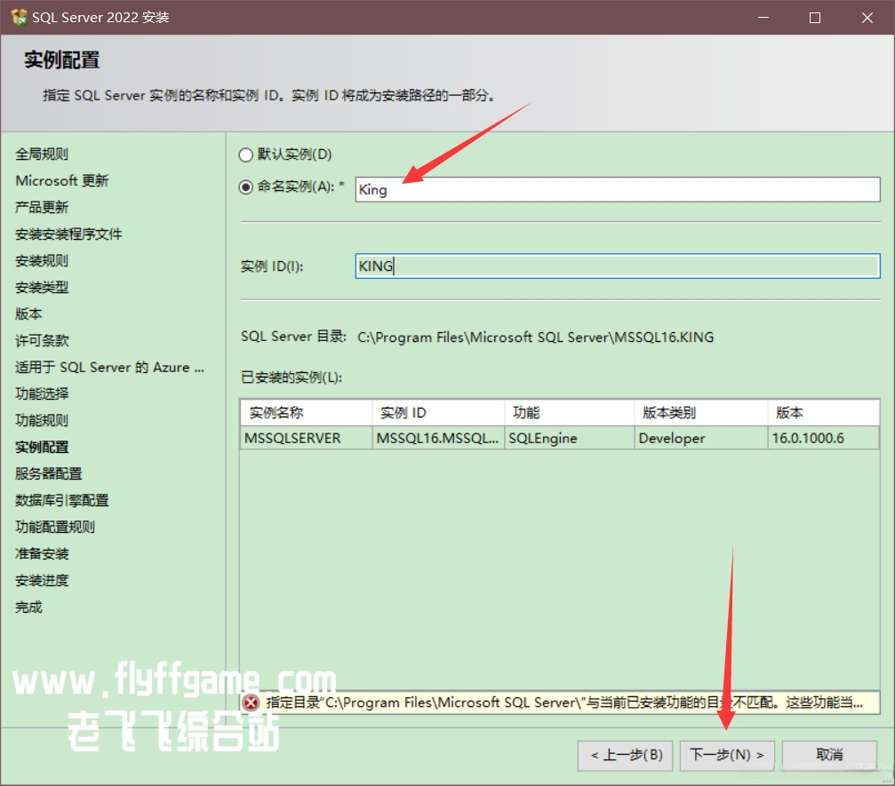Click the MSSQL16.MSSQL... instance ID cell
Viewport: 895px width, 786px height.
click(438, 438)
